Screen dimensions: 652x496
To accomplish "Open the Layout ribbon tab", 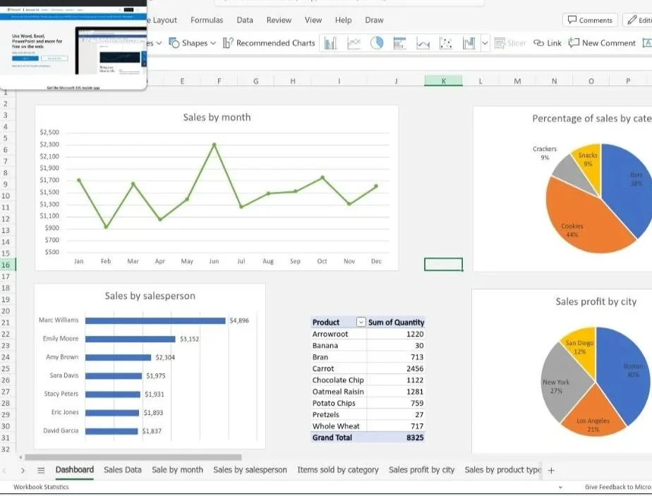I will click(x=162, y=20).
